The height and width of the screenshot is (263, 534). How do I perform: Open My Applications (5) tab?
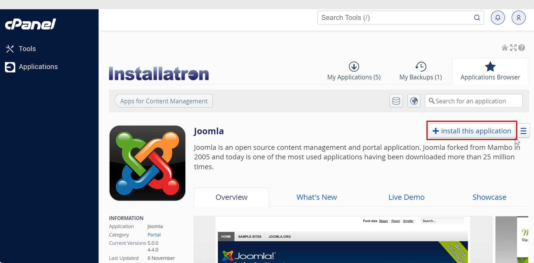(x=354, y=71)
